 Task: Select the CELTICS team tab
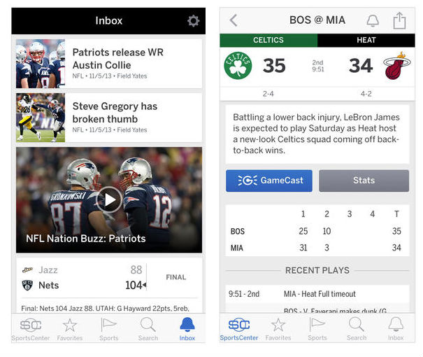pyautogui.click(x=268, y=40)
